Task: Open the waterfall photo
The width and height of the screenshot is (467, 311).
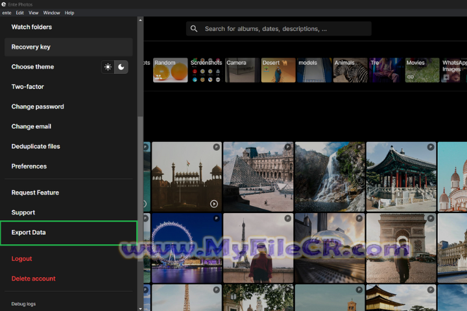Action: click(x=329, y=177)
